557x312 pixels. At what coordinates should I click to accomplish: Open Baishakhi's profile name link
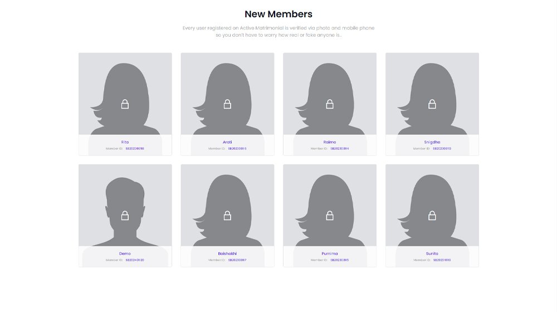(227, 253)
